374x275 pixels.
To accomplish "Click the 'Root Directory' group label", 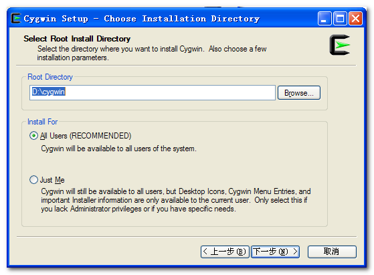I will coord(50,77).
